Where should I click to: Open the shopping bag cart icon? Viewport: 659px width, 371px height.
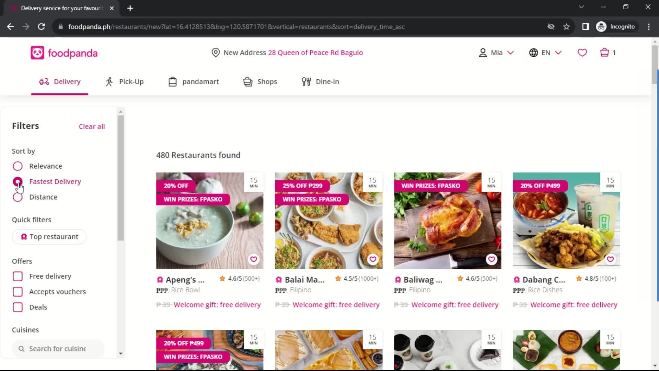tap(604, 53)
